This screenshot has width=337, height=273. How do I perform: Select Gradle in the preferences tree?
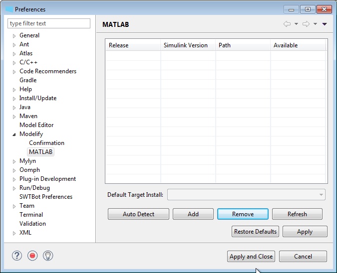click(x=28, y=80)
